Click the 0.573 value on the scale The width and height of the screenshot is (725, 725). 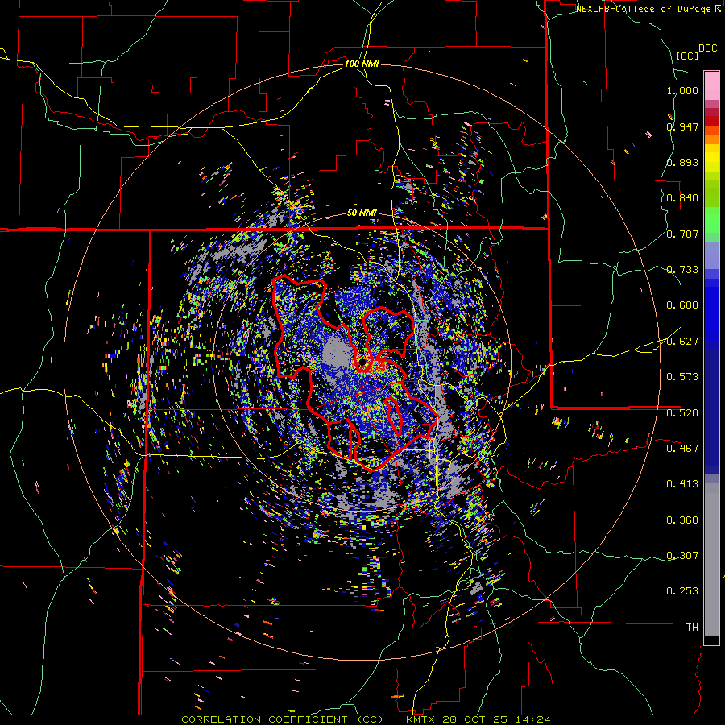(682, 377)
